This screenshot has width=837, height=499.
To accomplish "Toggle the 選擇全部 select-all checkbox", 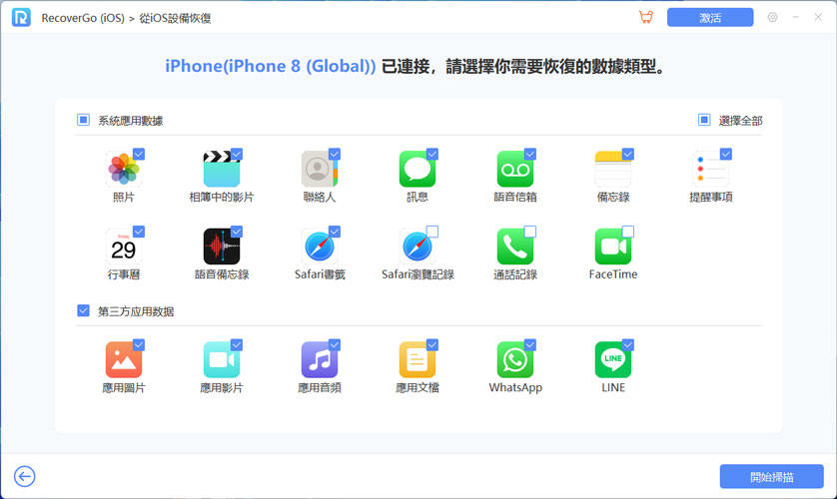I will coord(704,120).
